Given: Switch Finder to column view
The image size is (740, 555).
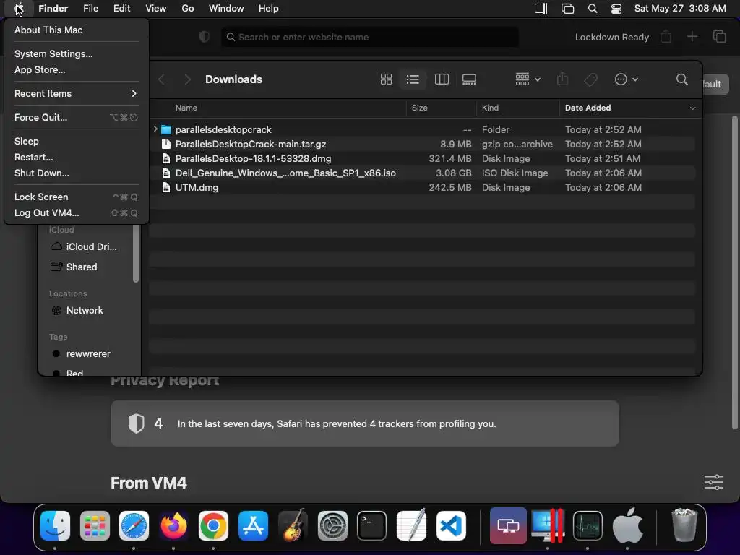Looking at the screenshot, I should [x=442, y=79].
